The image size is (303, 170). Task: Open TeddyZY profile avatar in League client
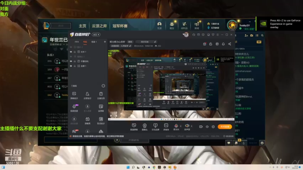[x=232, y=25]
